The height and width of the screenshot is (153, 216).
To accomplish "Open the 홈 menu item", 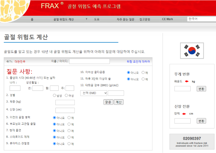I will coord(32,19).
